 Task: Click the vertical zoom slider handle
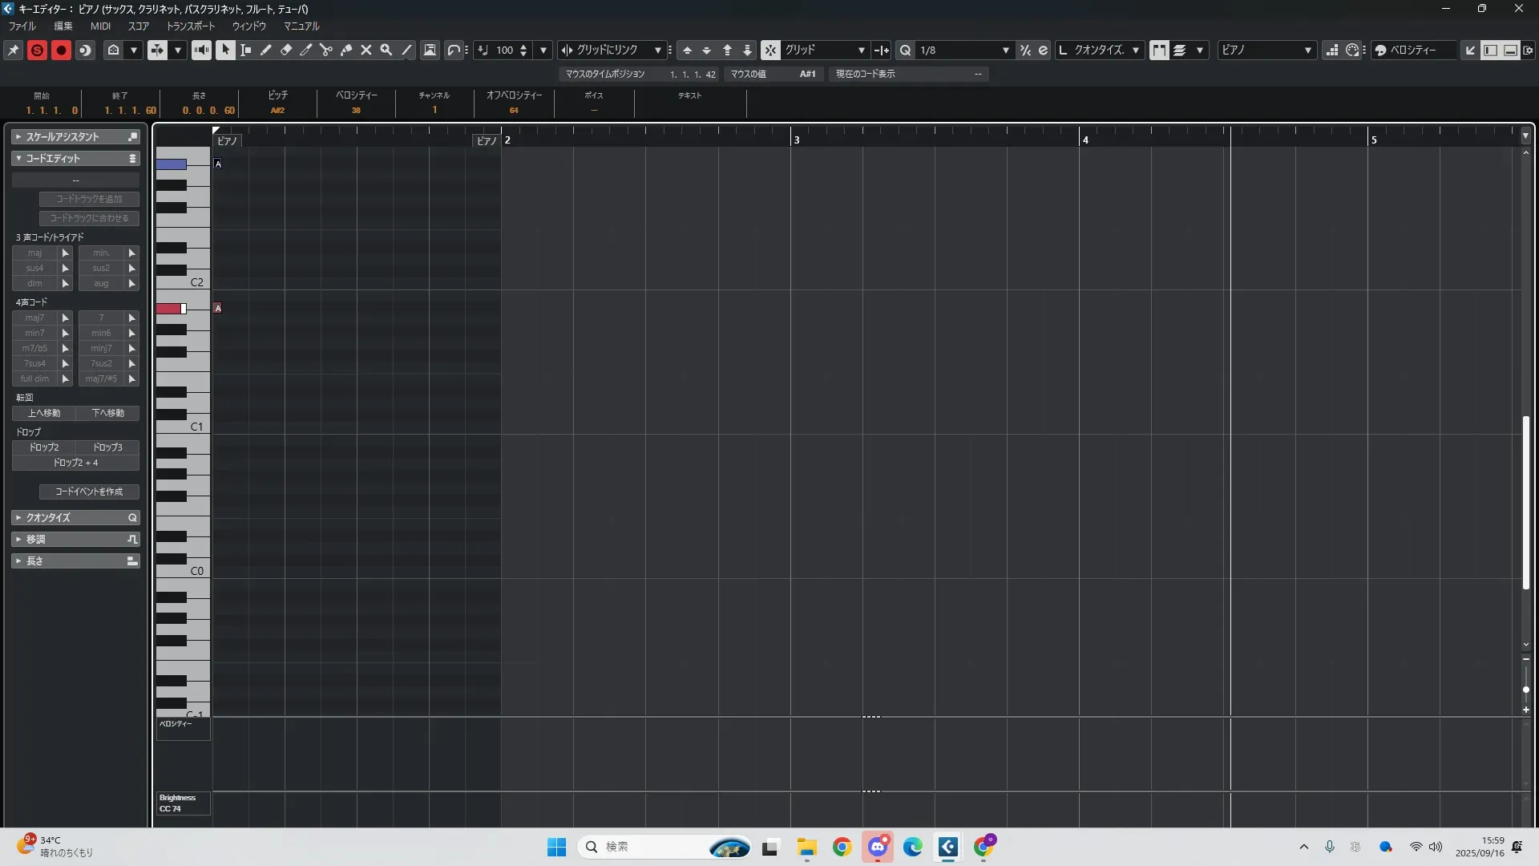pos(1525,690)
